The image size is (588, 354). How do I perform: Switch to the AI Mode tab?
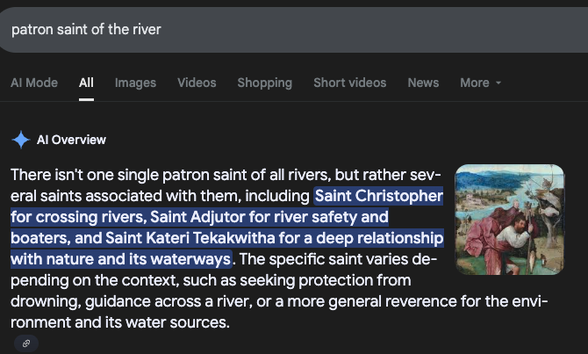(x=34, y=83)
